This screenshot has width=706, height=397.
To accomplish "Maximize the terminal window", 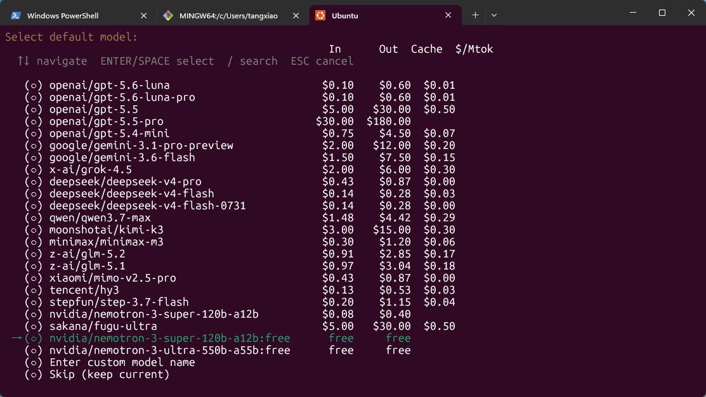I will click(x=662, y=13).
